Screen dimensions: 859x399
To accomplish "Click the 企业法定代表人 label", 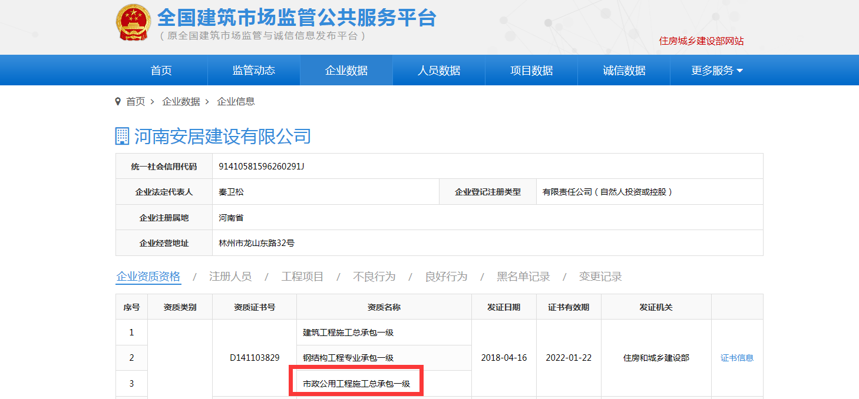I will tap(164, 192).
